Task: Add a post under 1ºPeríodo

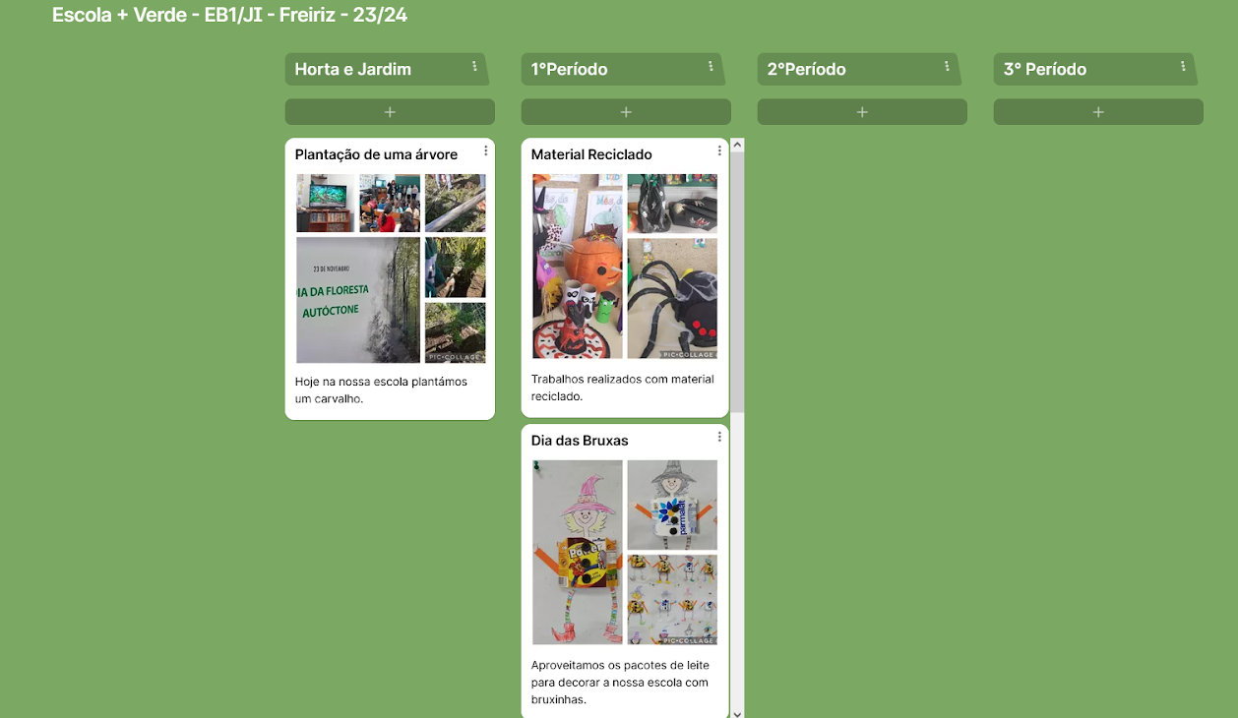Action: tap(626, 112)
